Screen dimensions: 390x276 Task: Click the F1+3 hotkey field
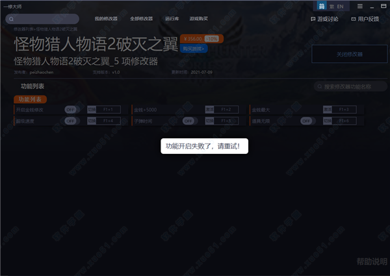[x=344, y=110]
